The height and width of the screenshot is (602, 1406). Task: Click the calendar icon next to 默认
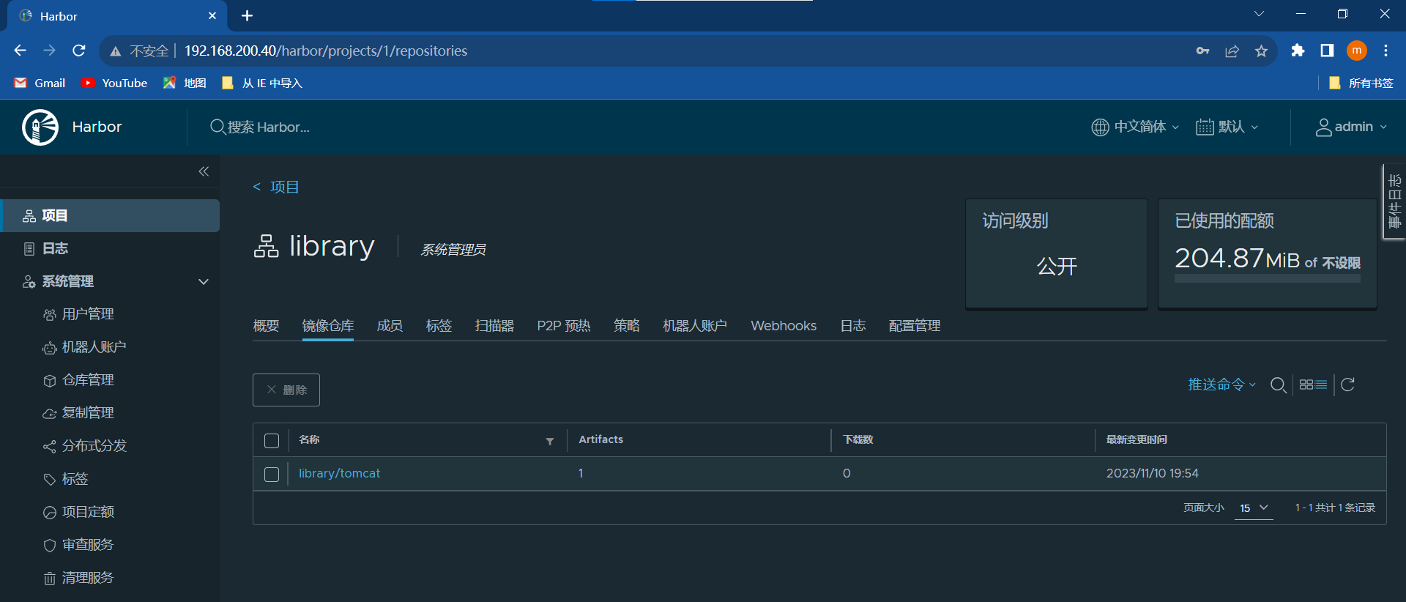pos(1205,127)
